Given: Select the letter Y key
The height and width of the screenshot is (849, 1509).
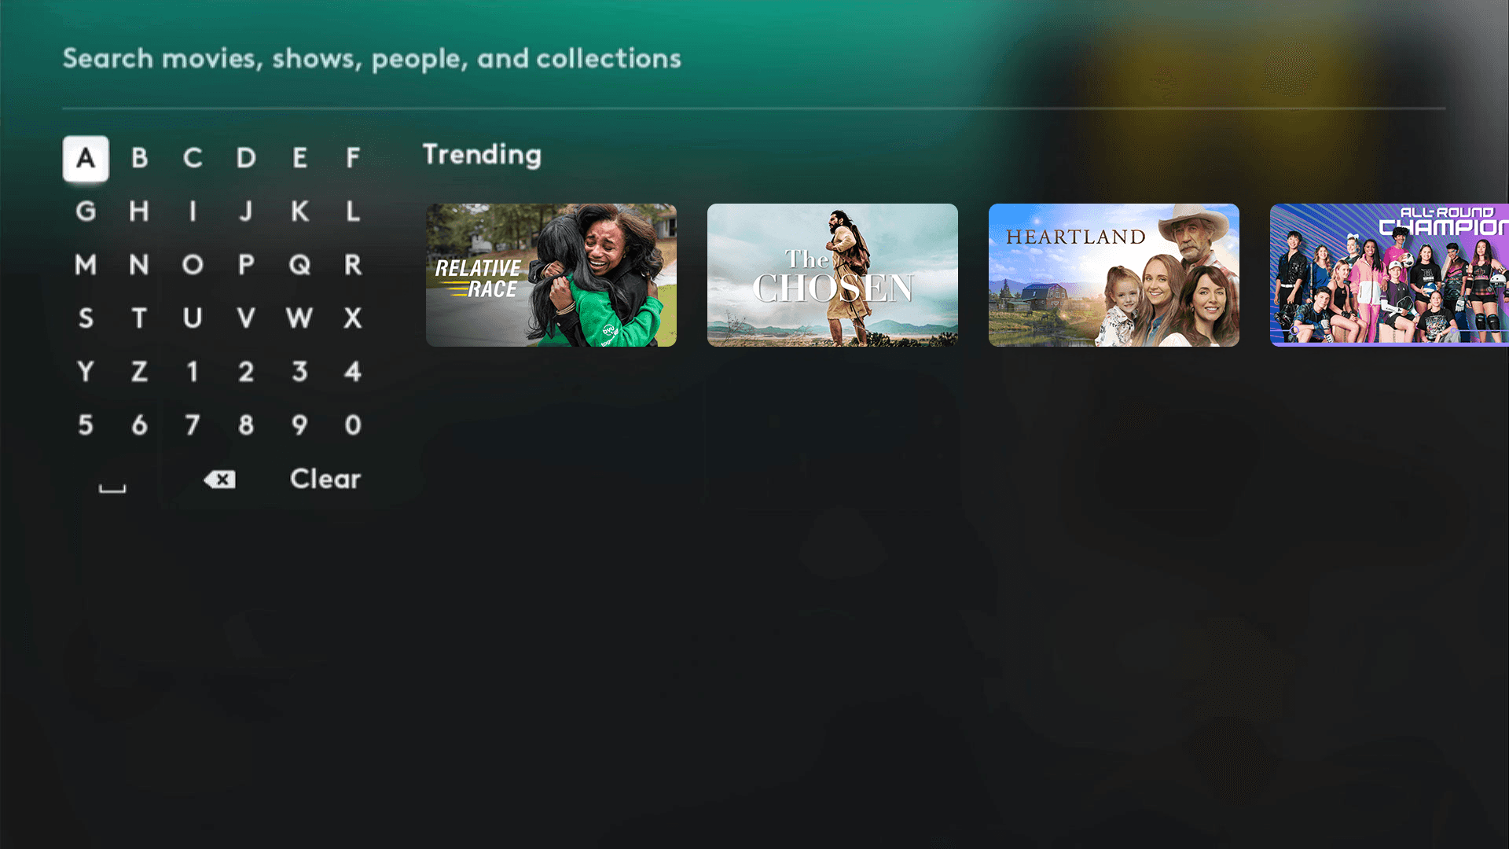Looking at the screenshot, I should coord(86,373).
